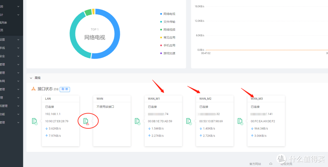
Task: Click the 常见应用 legend entry
Action: (x=168, y=38)
